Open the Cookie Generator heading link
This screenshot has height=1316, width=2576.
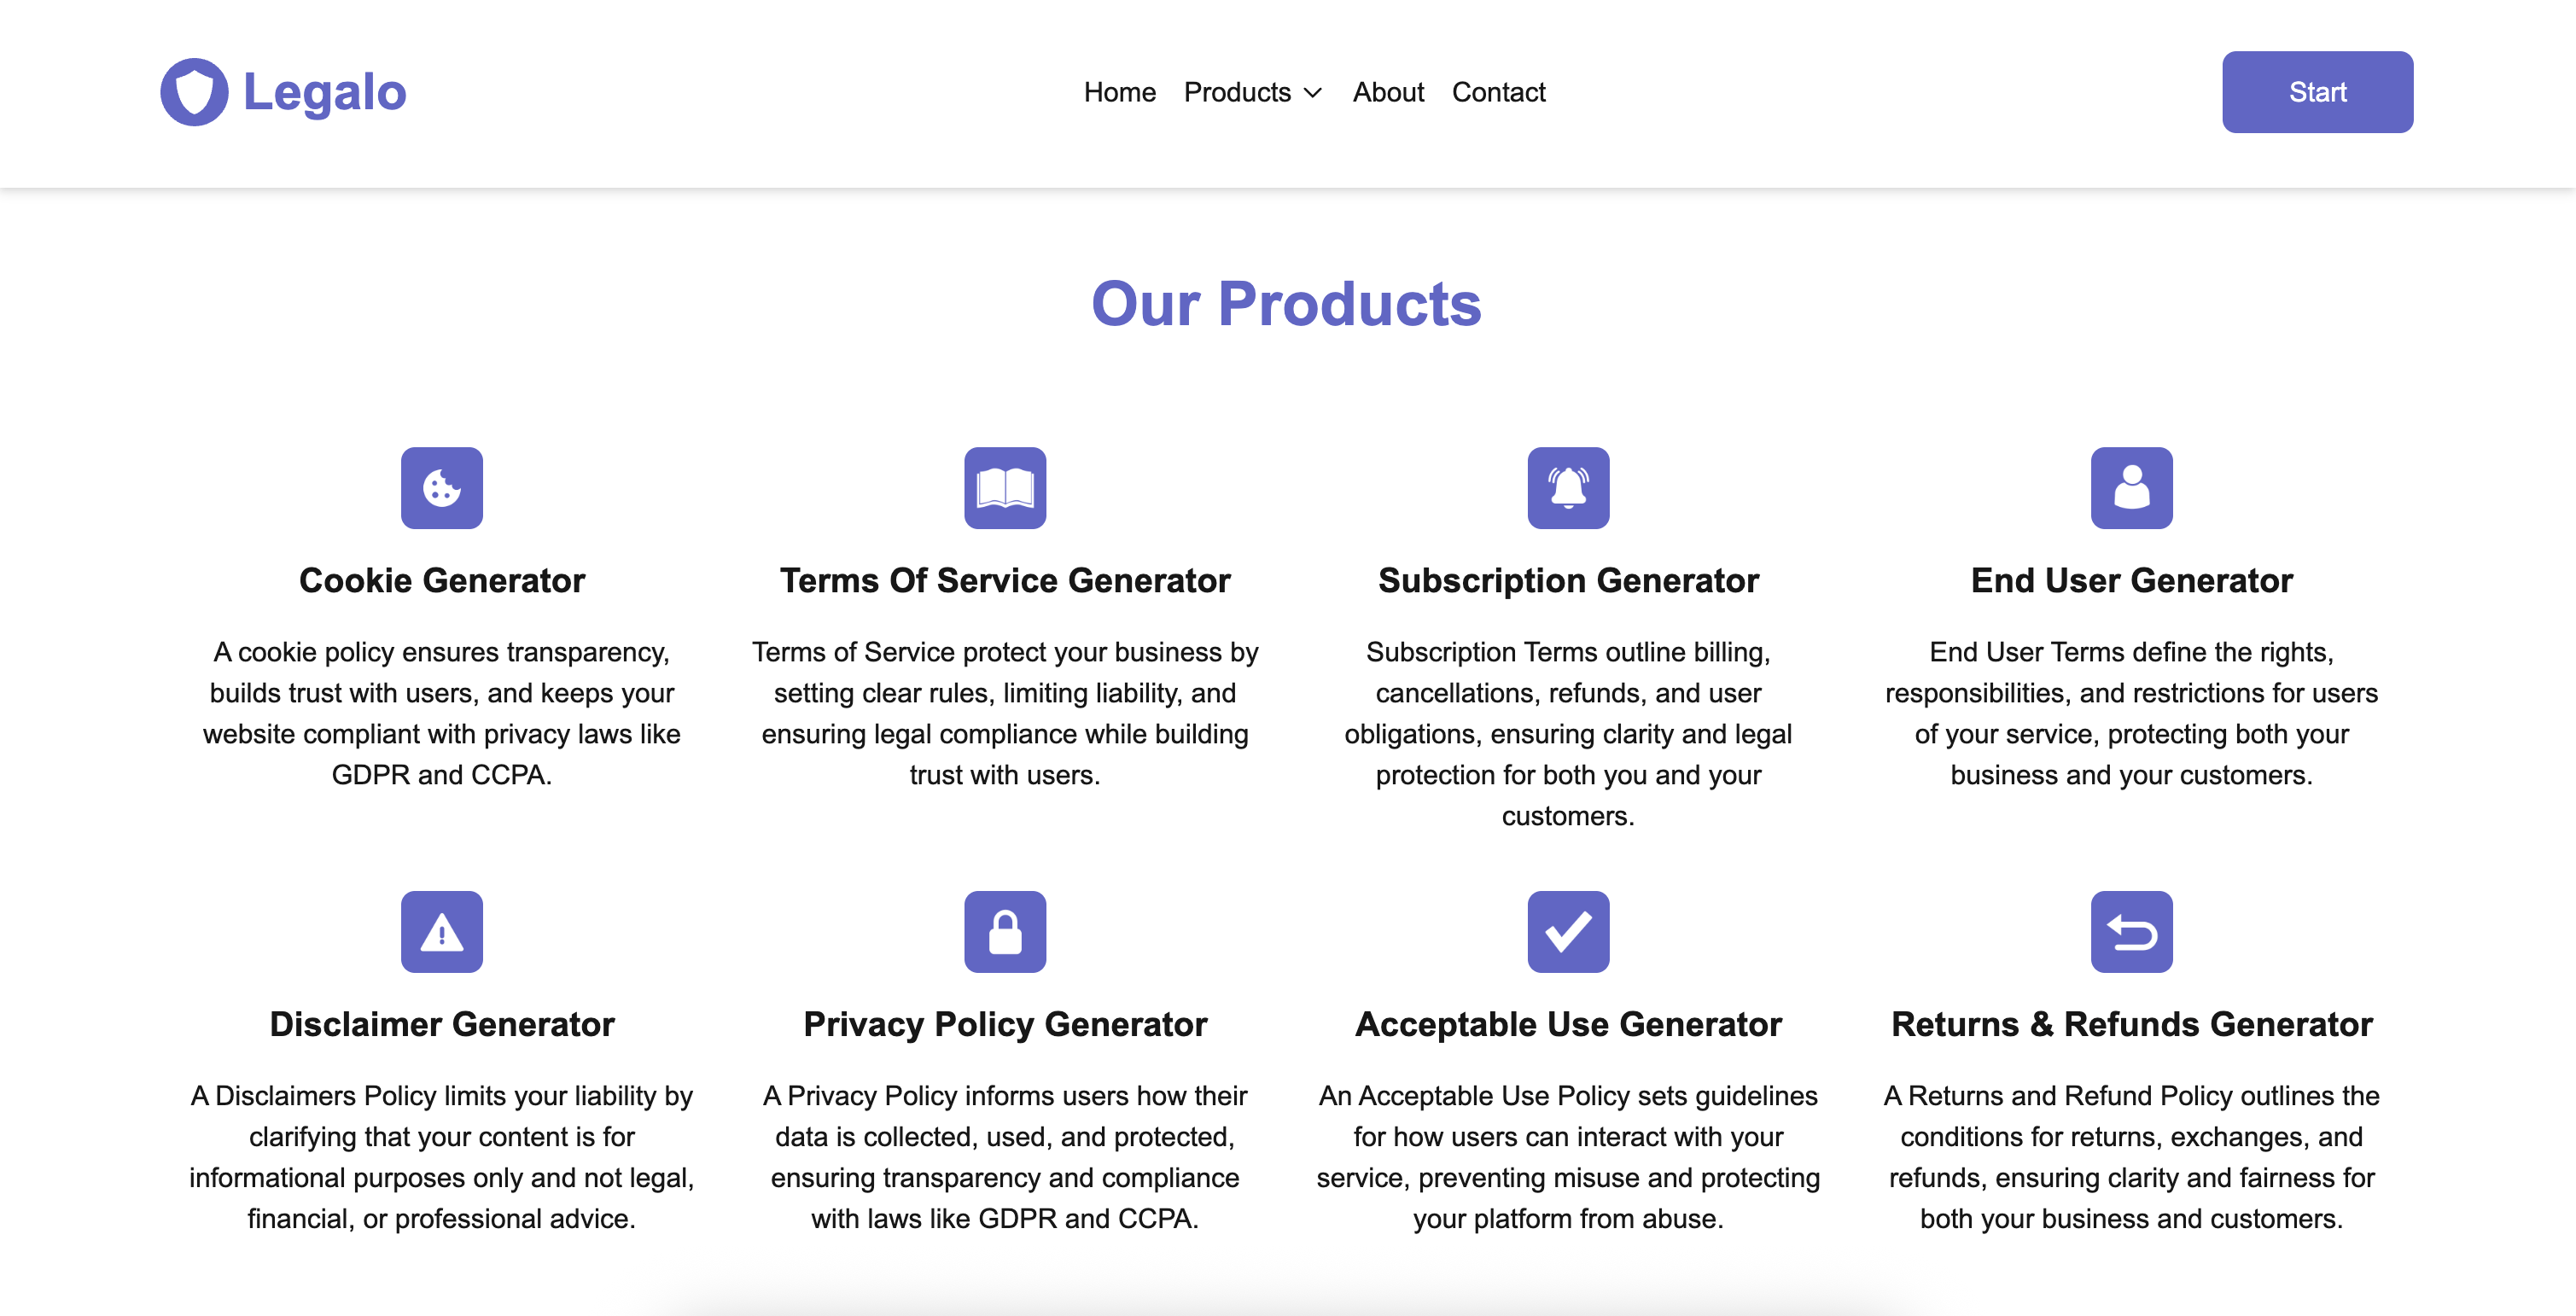coord(442,580)
